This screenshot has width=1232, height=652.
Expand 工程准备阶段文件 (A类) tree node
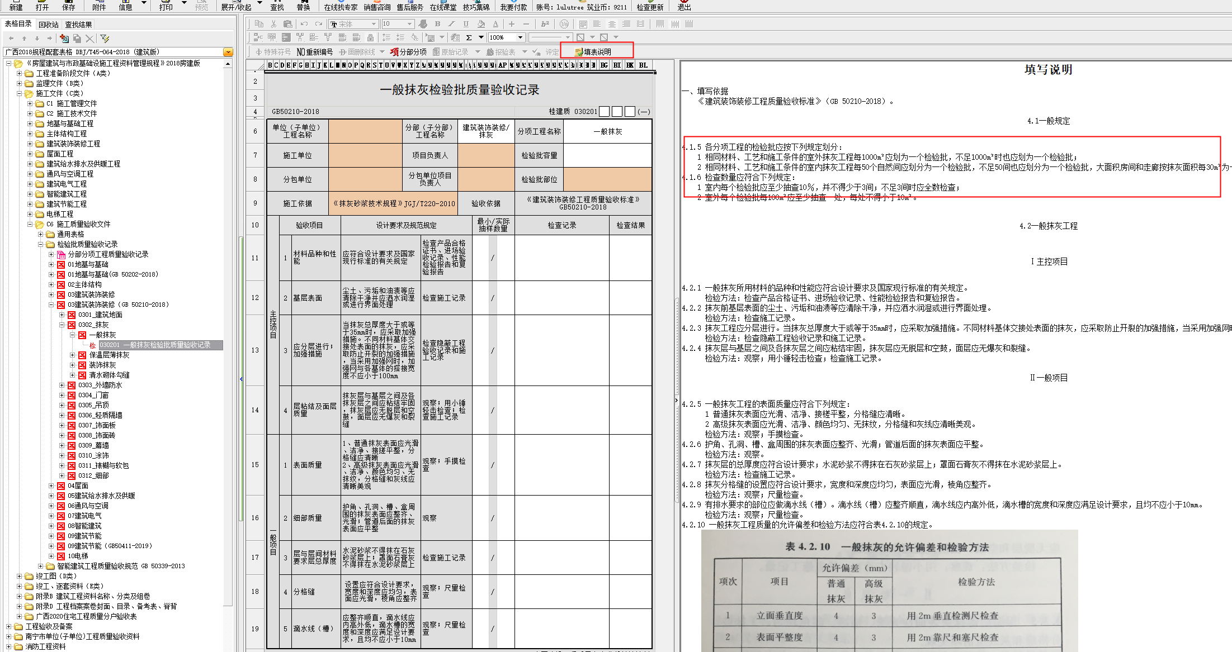(x=20, y=73)
